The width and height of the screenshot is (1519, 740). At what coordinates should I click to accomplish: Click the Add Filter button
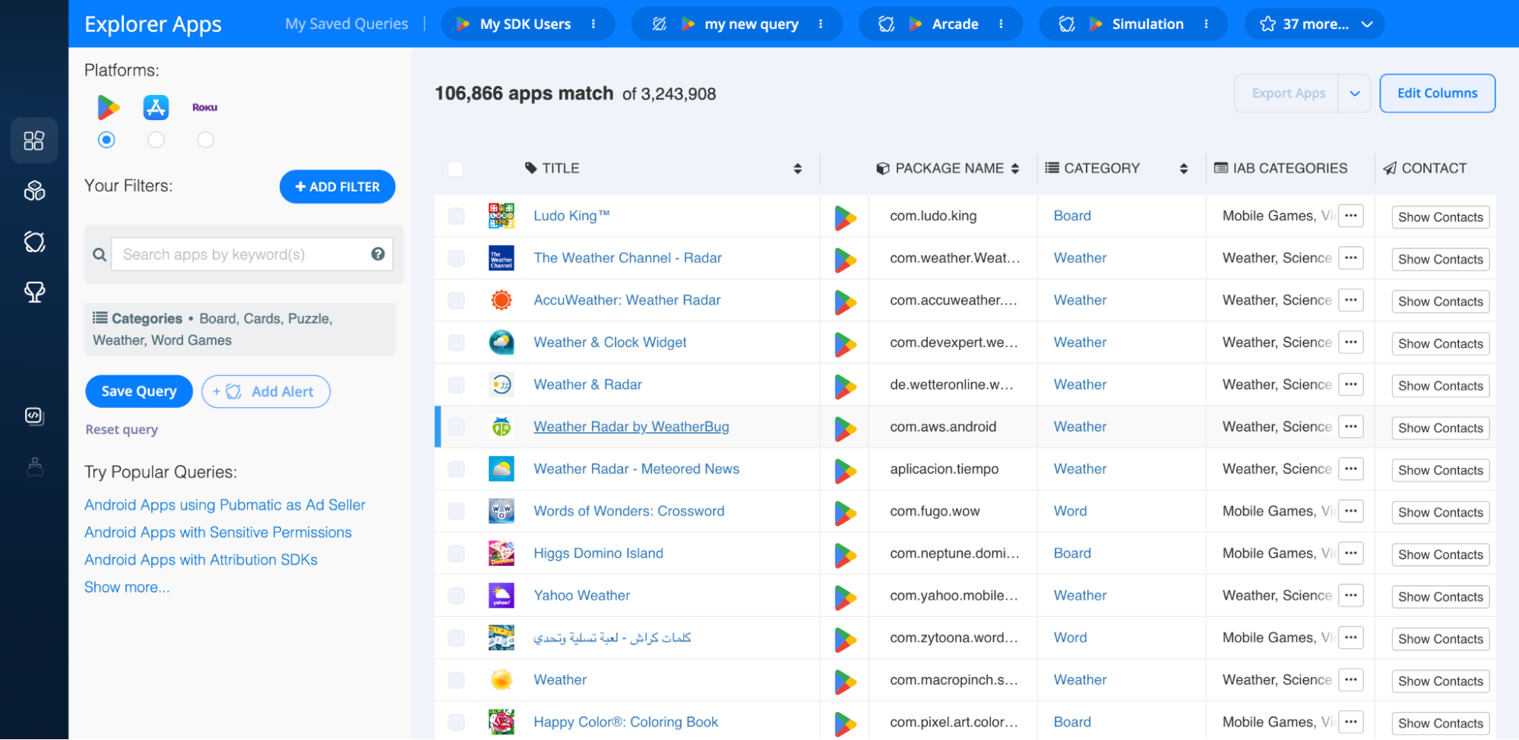[337, 187]
